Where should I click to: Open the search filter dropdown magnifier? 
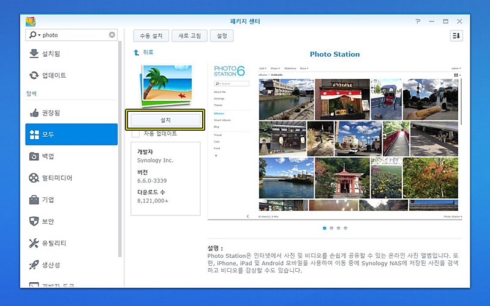(x=35, y=35)
